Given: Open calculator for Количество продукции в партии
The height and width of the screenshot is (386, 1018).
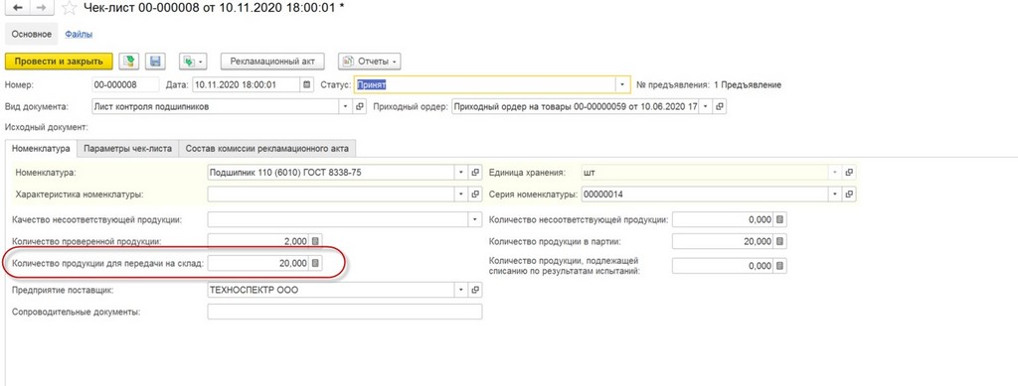Looking at the screenshot, I should pos(780,241).
